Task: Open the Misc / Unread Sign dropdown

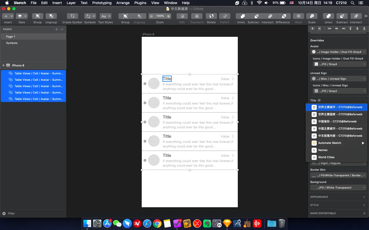Action: 338,79
